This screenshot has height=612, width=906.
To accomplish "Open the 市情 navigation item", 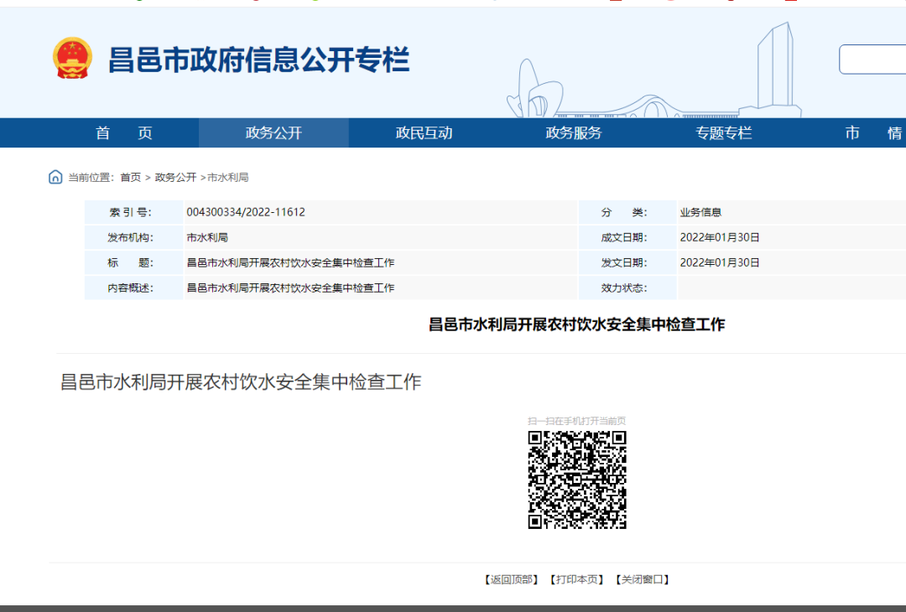I will (873, 133).
